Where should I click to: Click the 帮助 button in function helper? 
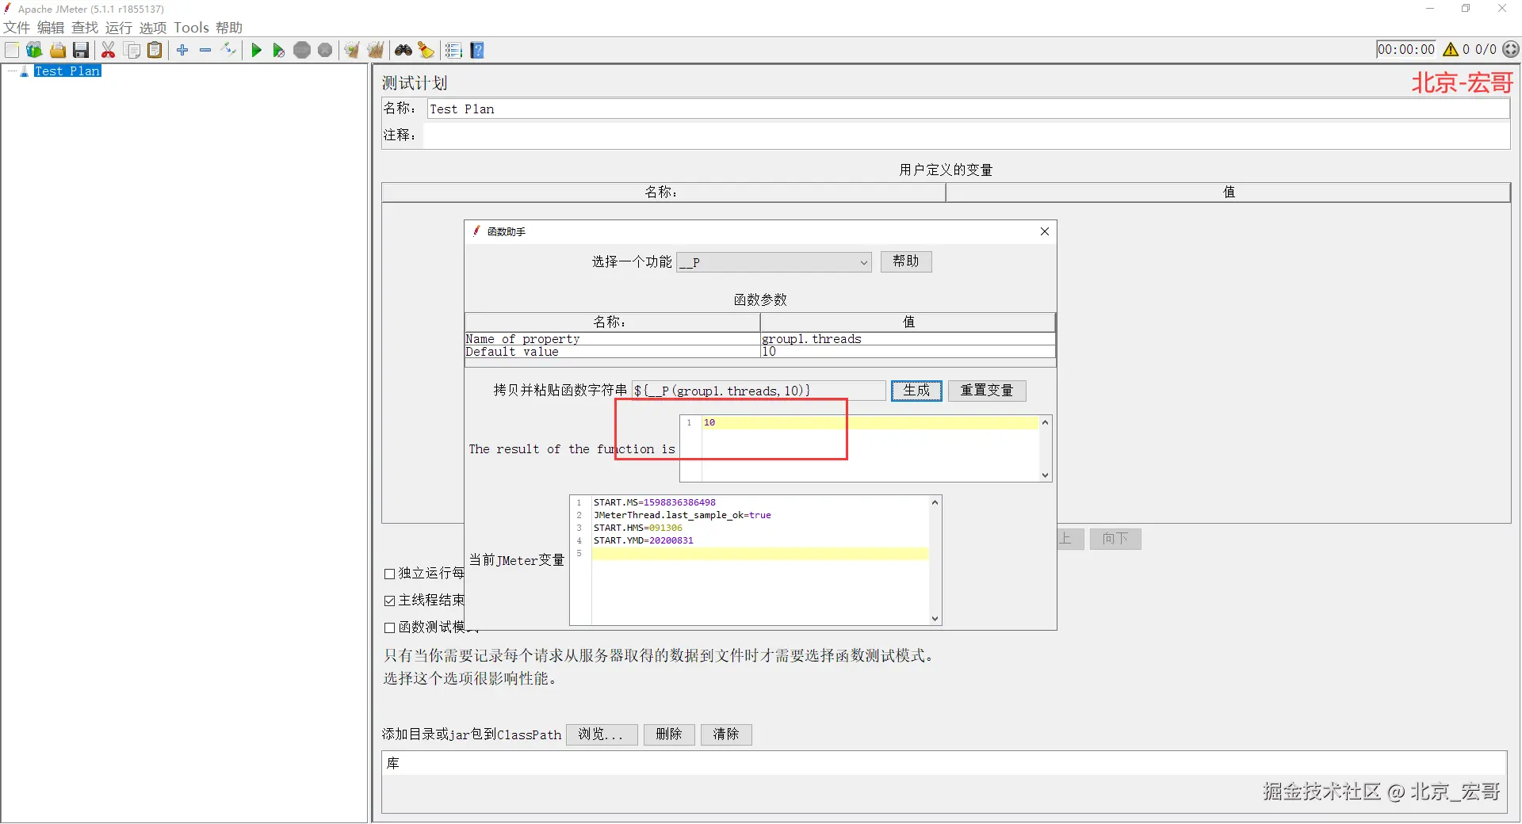point(906,261)
